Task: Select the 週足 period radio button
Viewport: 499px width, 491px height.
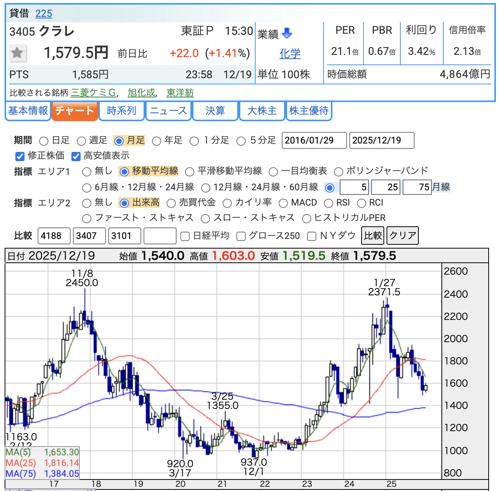Action: pos(81,141)
